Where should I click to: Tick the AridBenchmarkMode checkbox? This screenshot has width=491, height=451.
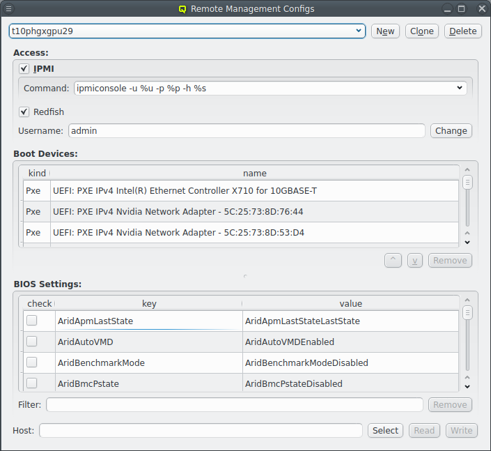point(32,362)
